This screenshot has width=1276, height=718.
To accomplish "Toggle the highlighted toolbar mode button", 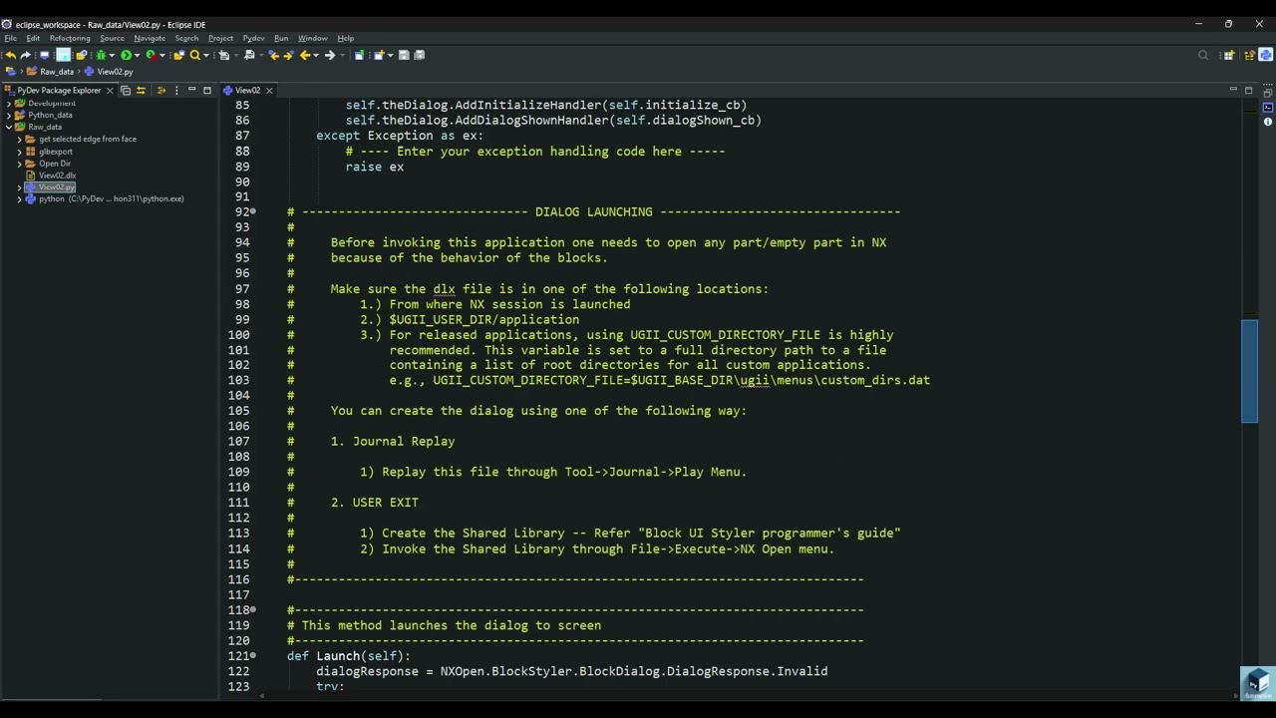I will 64,55.
